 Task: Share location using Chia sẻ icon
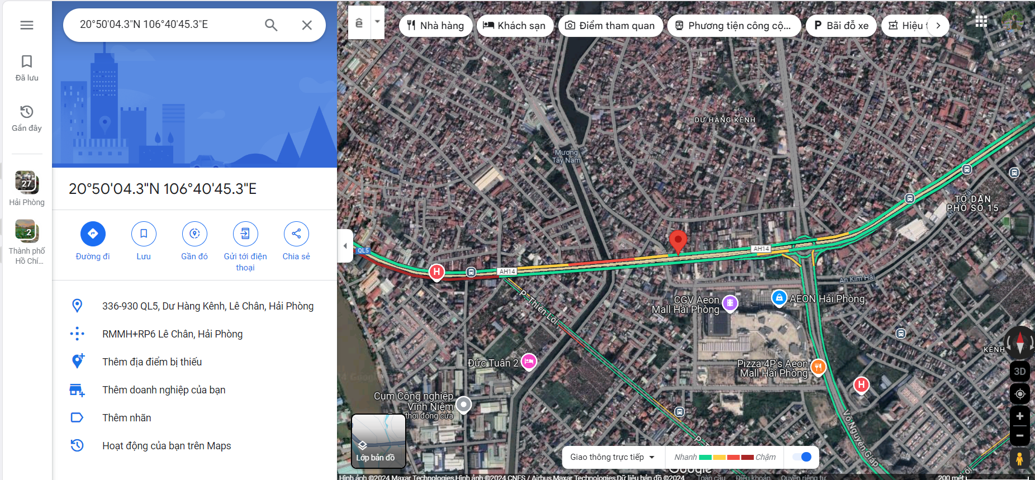(296, 234)
